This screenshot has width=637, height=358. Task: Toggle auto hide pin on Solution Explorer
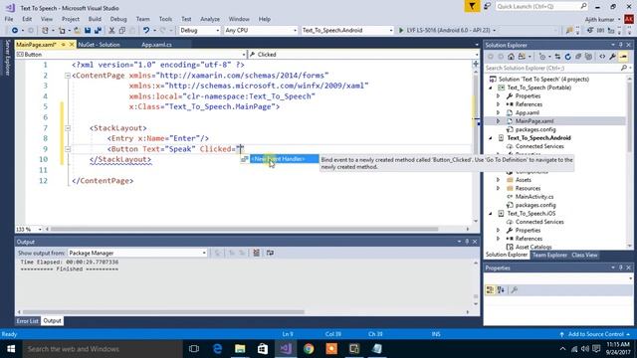(x=621, y=45)
